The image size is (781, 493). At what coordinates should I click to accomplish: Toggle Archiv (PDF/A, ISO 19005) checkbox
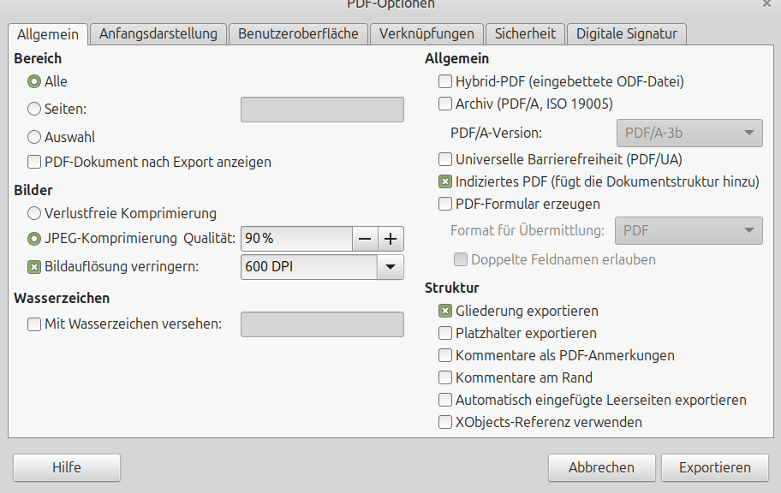pyautogui.click(x=445, y=104)
